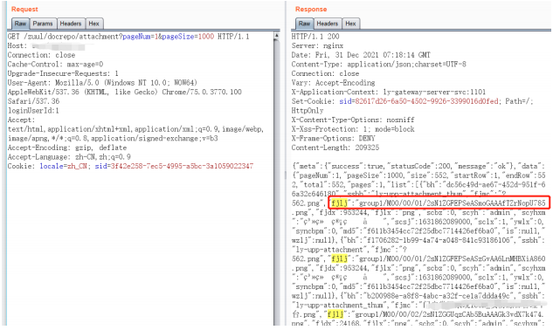Click the first highlighted fjlj key

339,203
